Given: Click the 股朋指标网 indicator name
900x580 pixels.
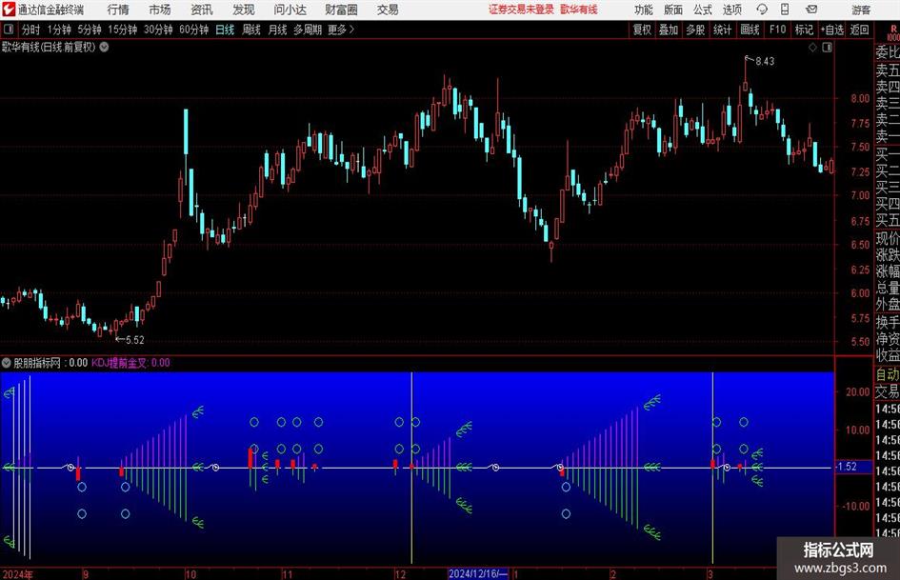Looking at the screenshot, I should 37,362.
